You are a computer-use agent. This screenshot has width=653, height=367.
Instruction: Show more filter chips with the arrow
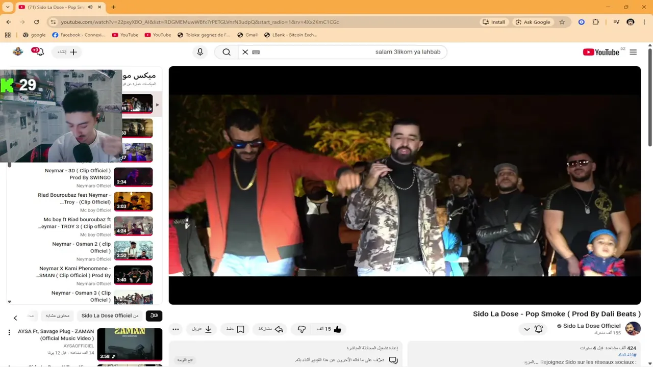pos(15,318)
